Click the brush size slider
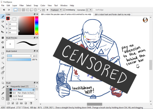This screenshot has height=109, width=153. point(19,56)
